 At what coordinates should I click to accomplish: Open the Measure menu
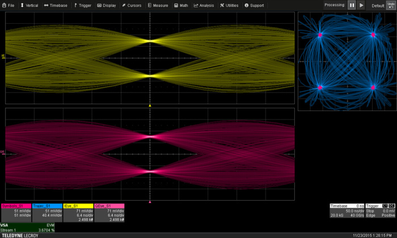coord(159,5)
